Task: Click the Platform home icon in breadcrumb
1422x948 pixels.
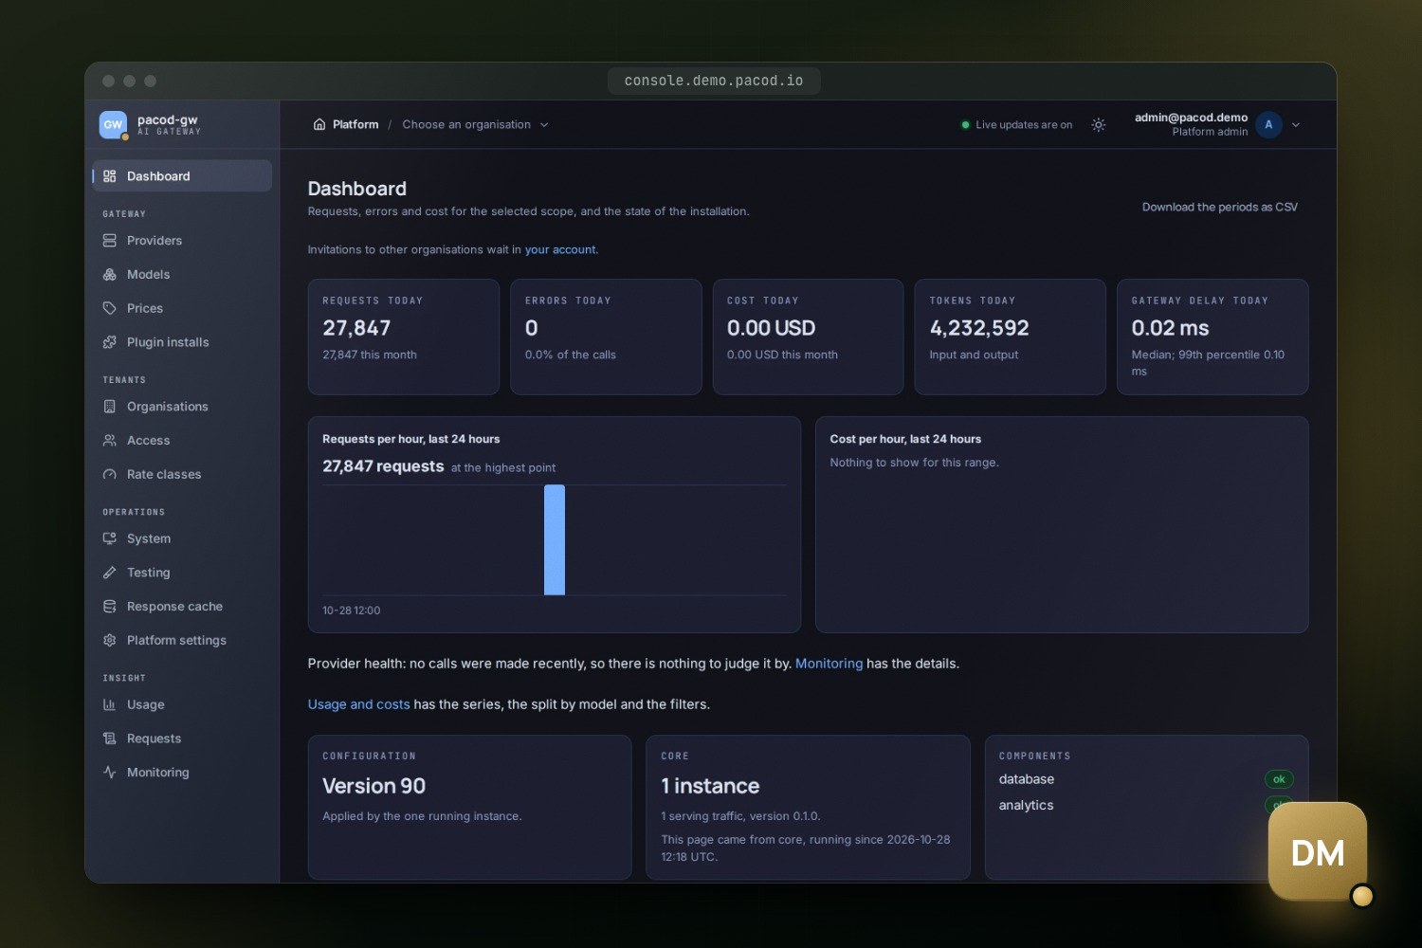Action: point(319,124)
